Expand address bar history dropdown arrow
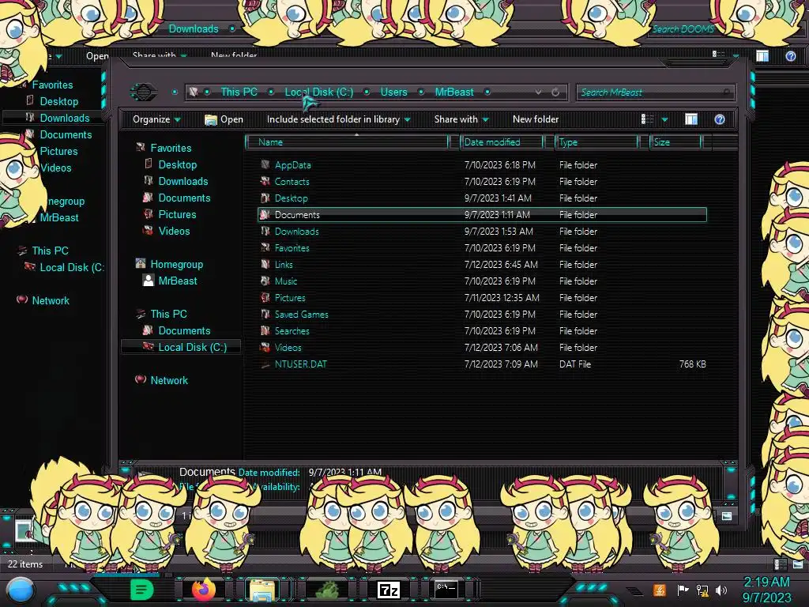The width and height of the screenshot is (809, 607). click(538, 92)
